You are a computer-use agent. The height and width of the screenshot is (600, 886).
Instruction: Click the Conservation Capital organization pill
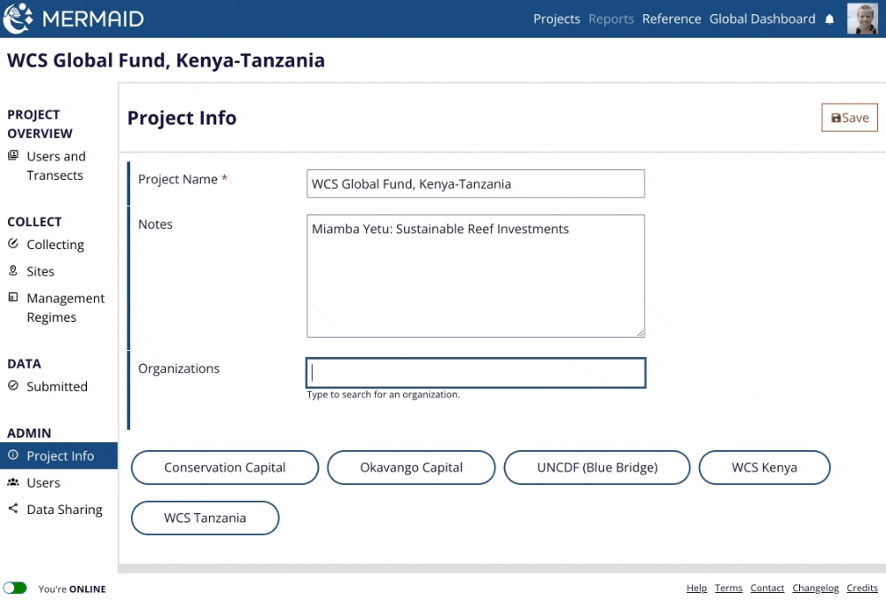click(225, 468)
